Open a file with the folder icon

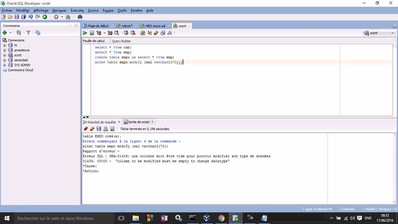[10, 17]
